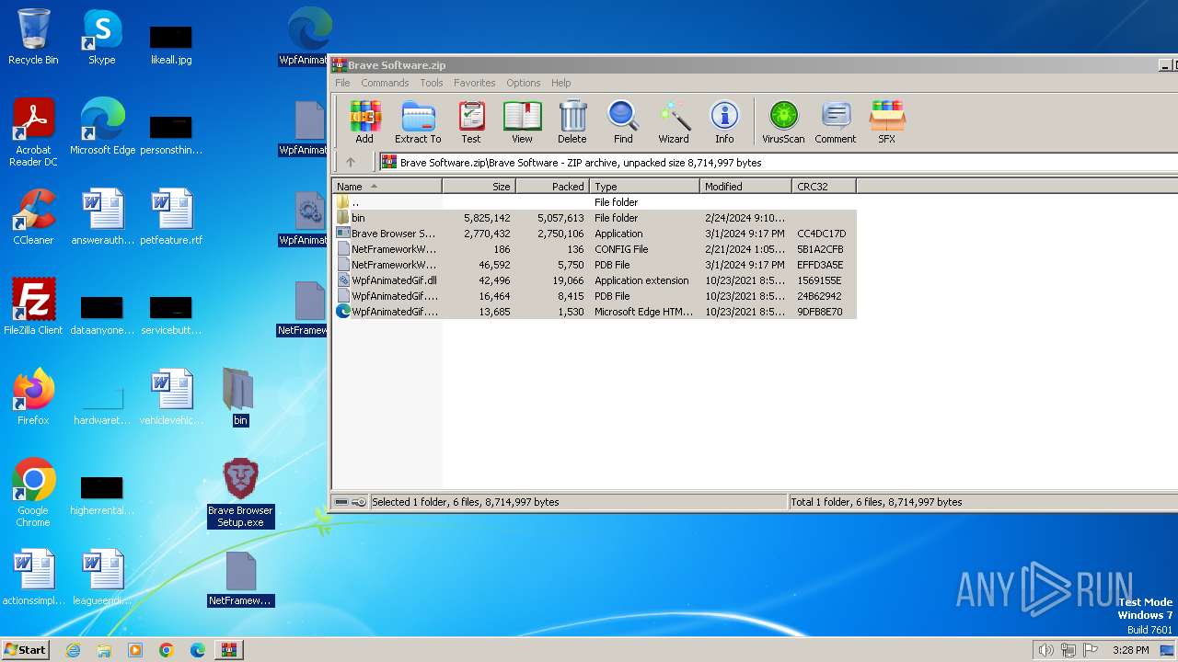Select the Microsoft Edge desktop icon

(x=102, y=127)
